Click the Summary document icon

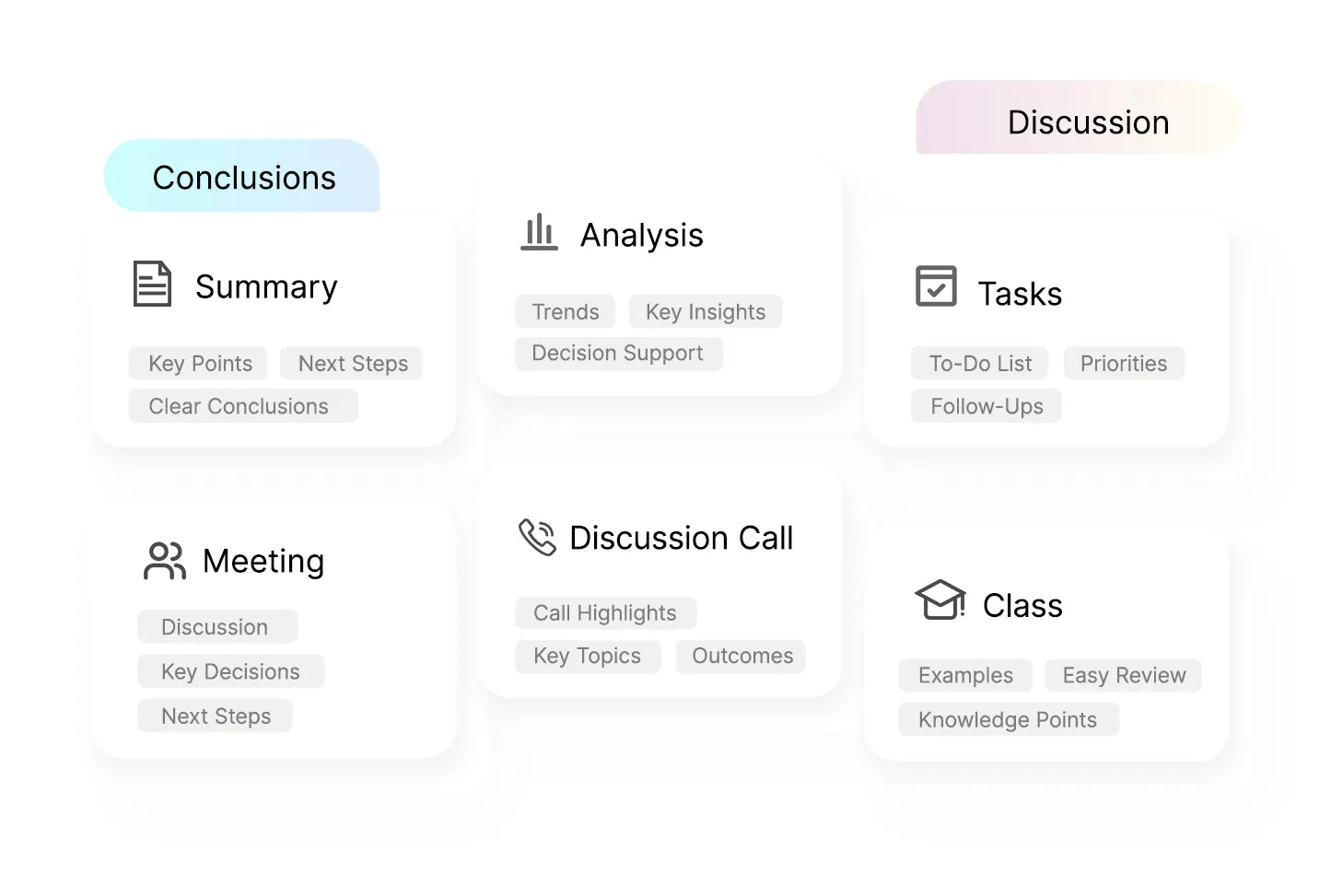pos(152,284)
